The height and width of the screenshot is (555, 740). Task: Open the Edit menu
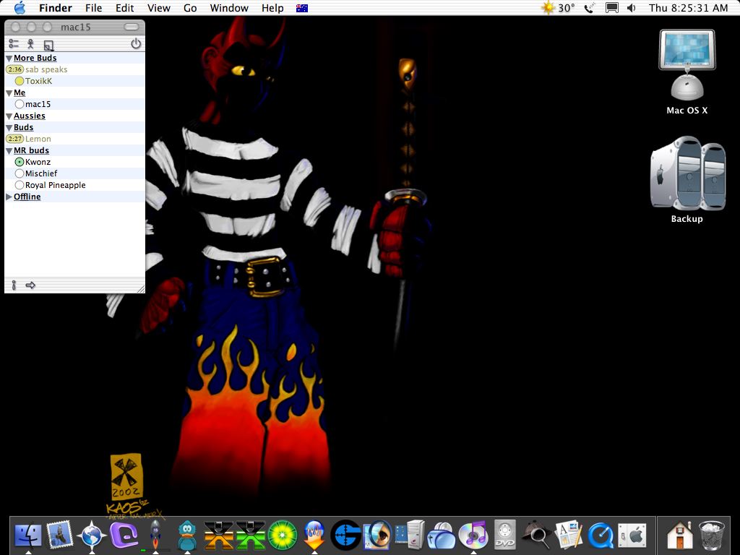(124, 8)
